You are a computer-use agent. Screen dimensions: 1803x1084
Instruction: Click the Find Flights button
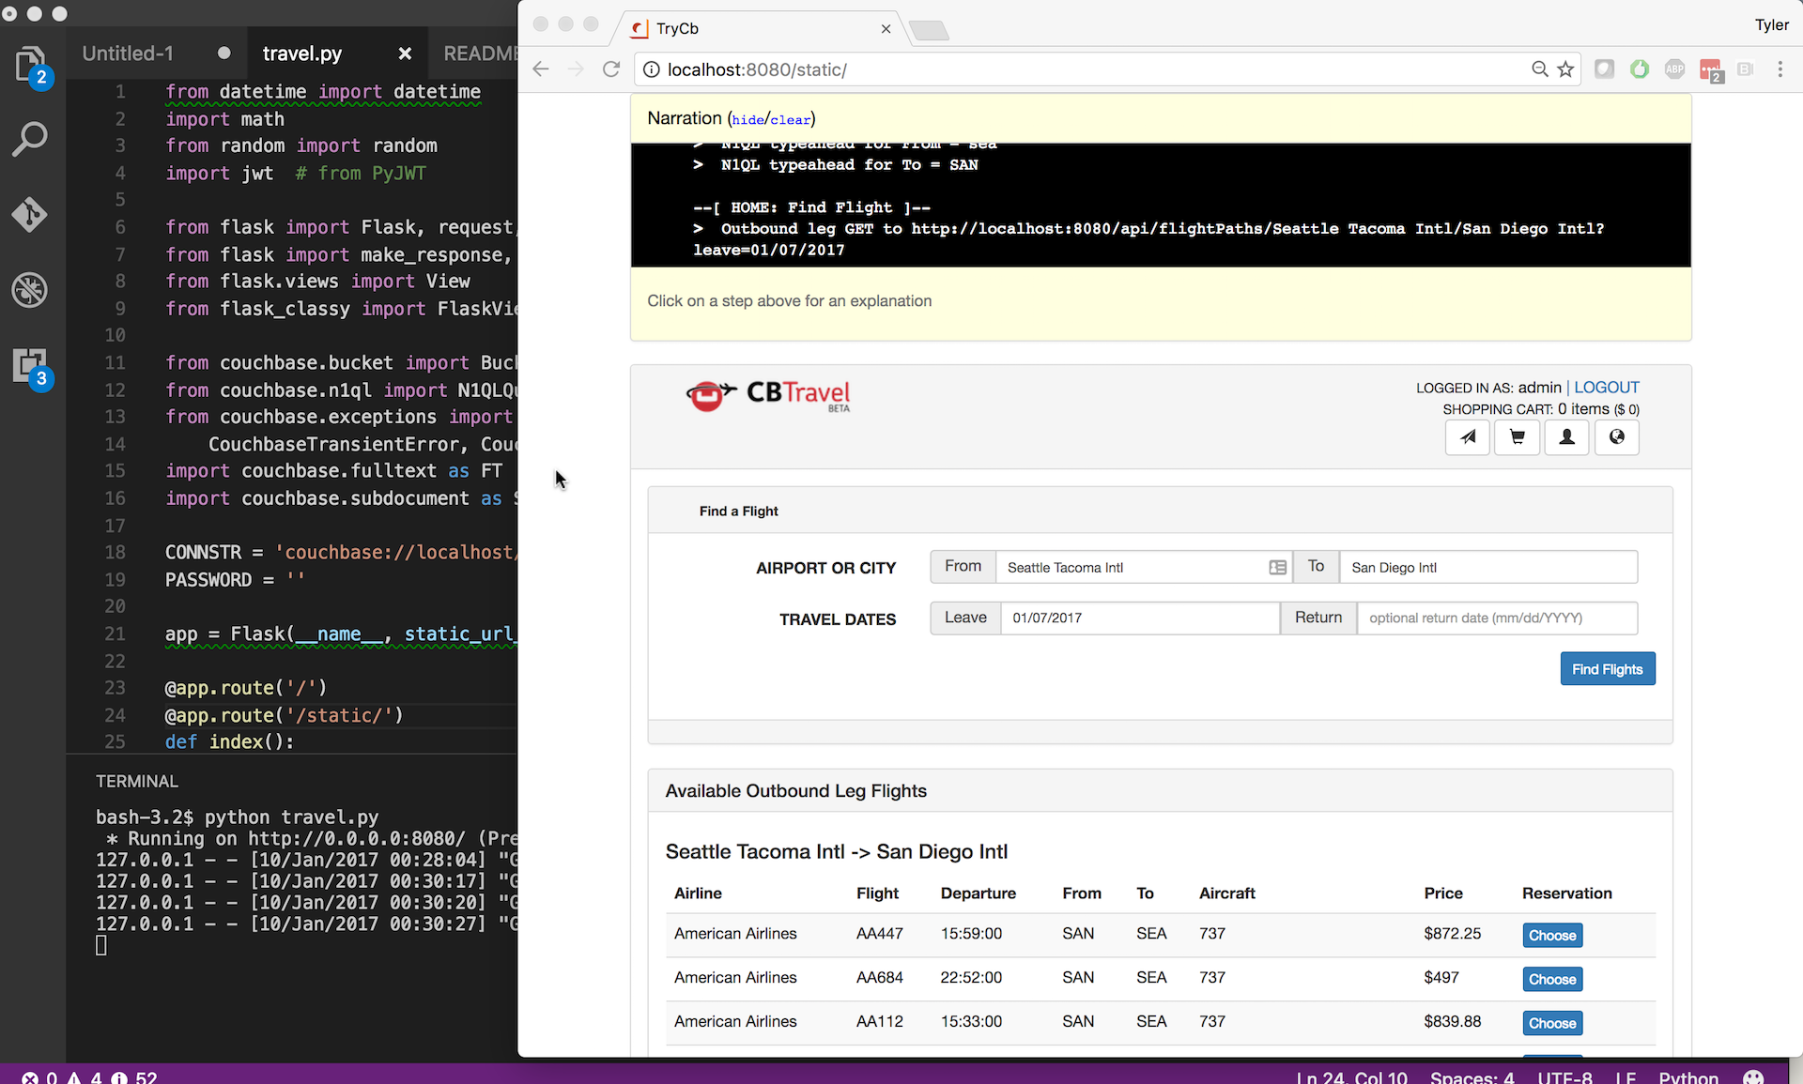pos(1608,668)
